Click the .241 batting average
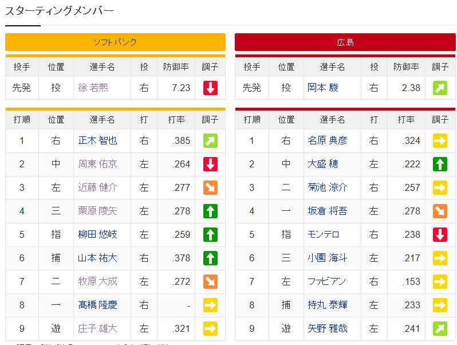Viewport: 457px width, 345px height. [x=411, y=329]
